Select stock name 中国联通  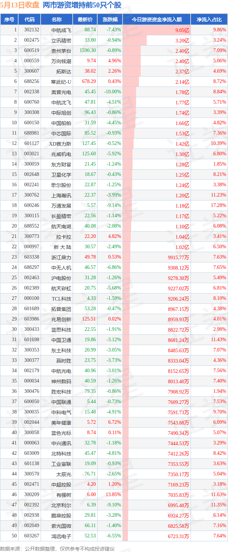pos(61,402)
